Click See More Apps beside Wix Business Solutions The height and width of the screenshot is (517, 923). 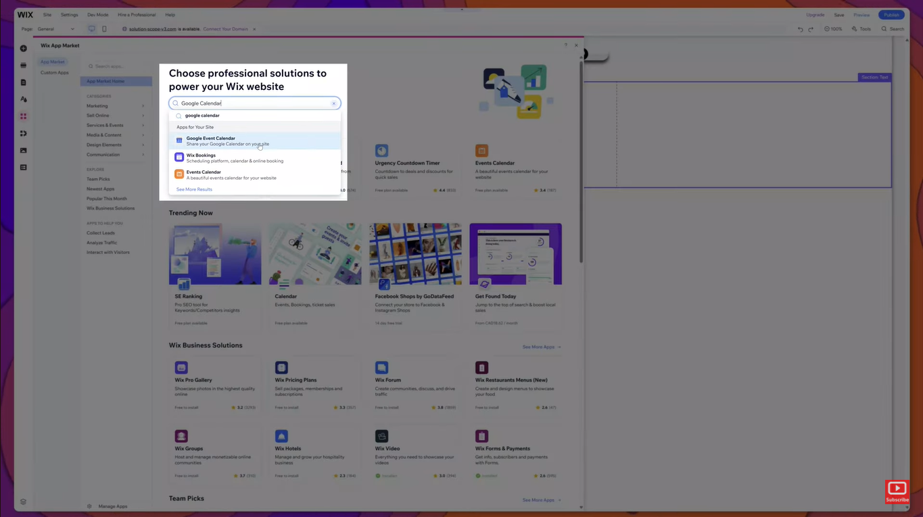542,347
